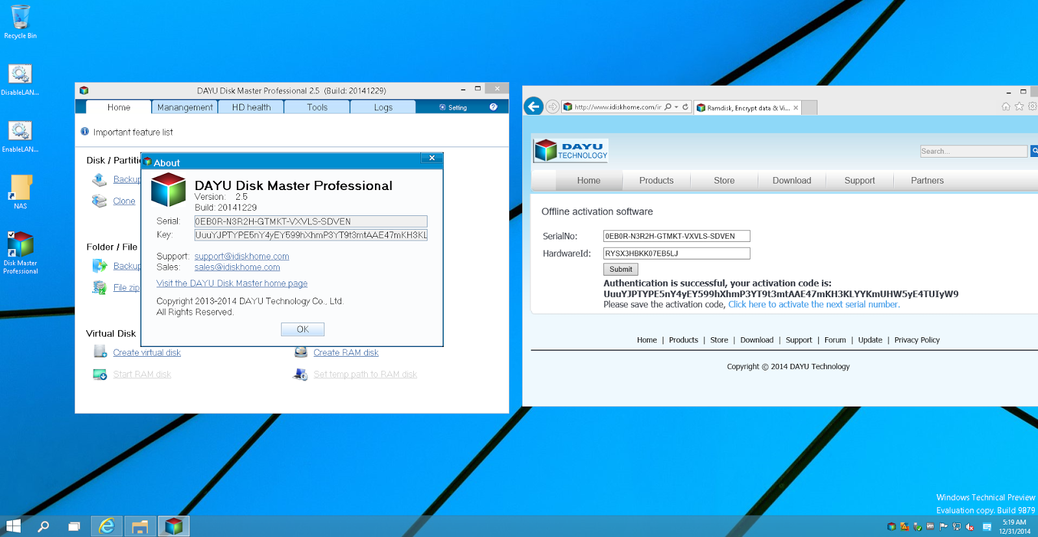This screenshot has width=1038, height=537.
Task: Click the browser Forward arrow button
Action: [552, 106]
